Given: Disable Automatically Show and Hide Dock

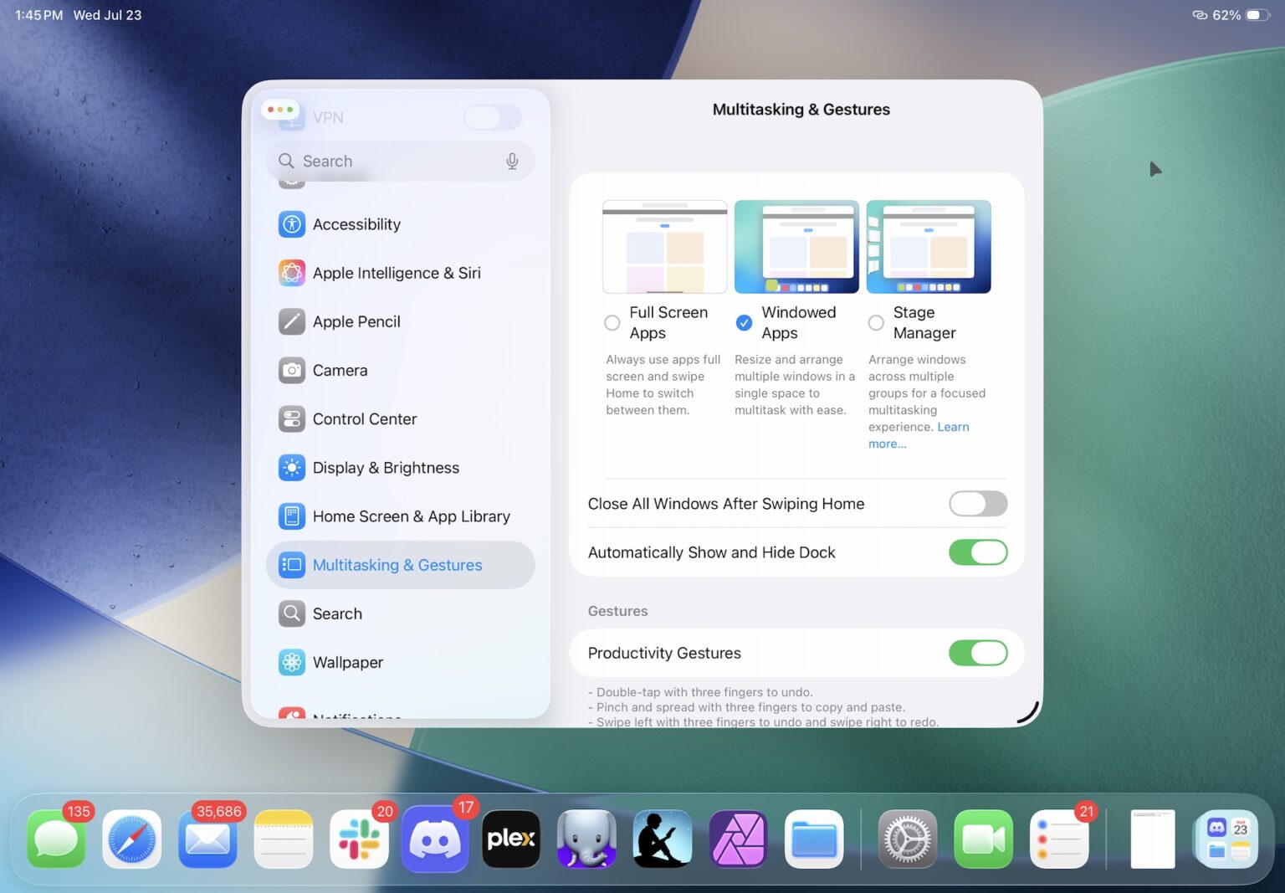Looking at the screenshot, I should [x=977, y=552].
